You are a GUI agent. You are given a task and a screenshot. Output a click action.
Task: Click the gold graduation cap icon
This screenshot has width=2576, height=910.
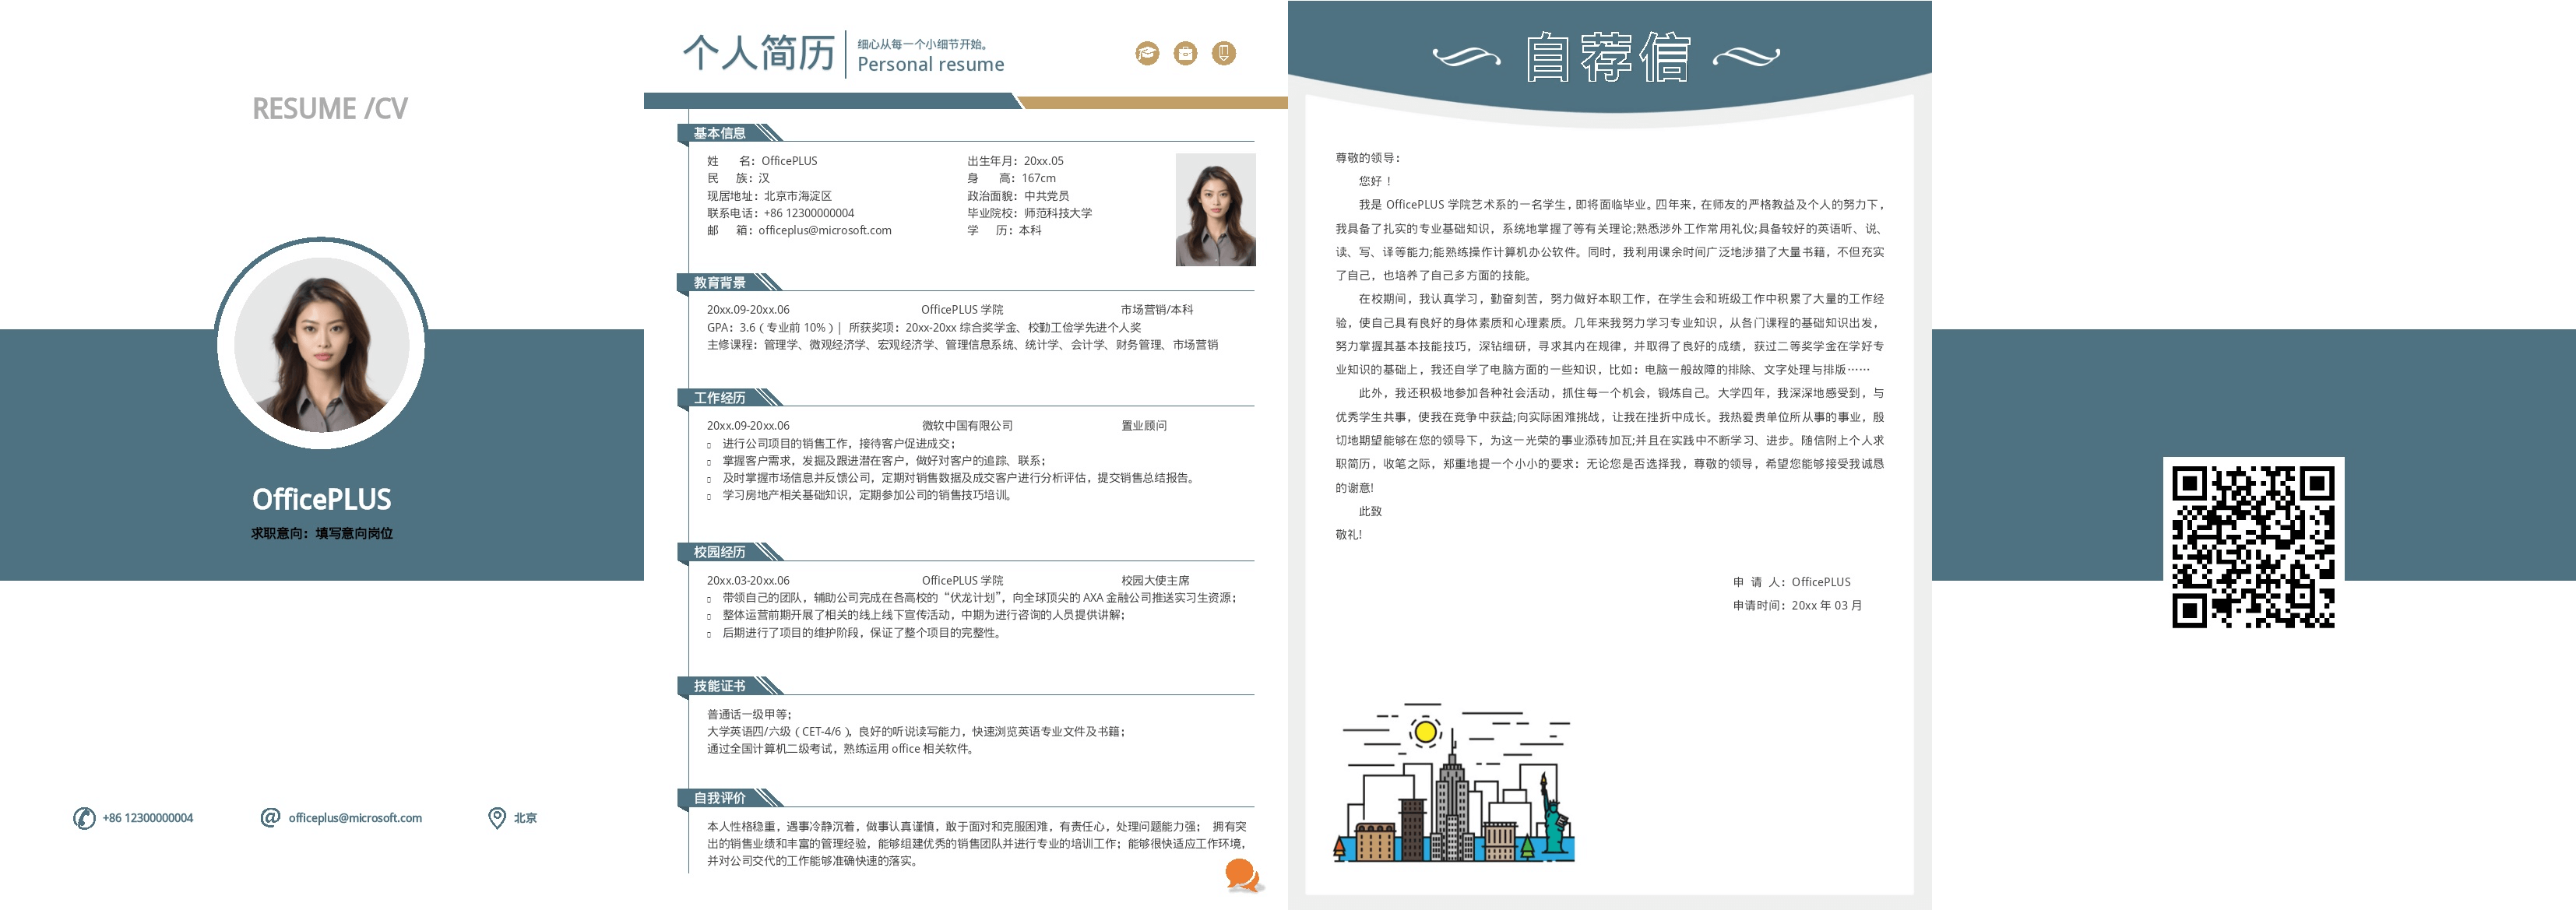click(x=1147, y=53)
